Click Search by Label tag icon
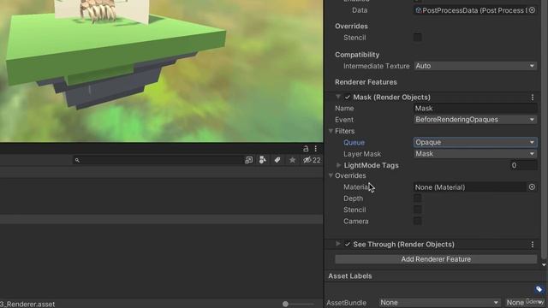 click(277, 160)
